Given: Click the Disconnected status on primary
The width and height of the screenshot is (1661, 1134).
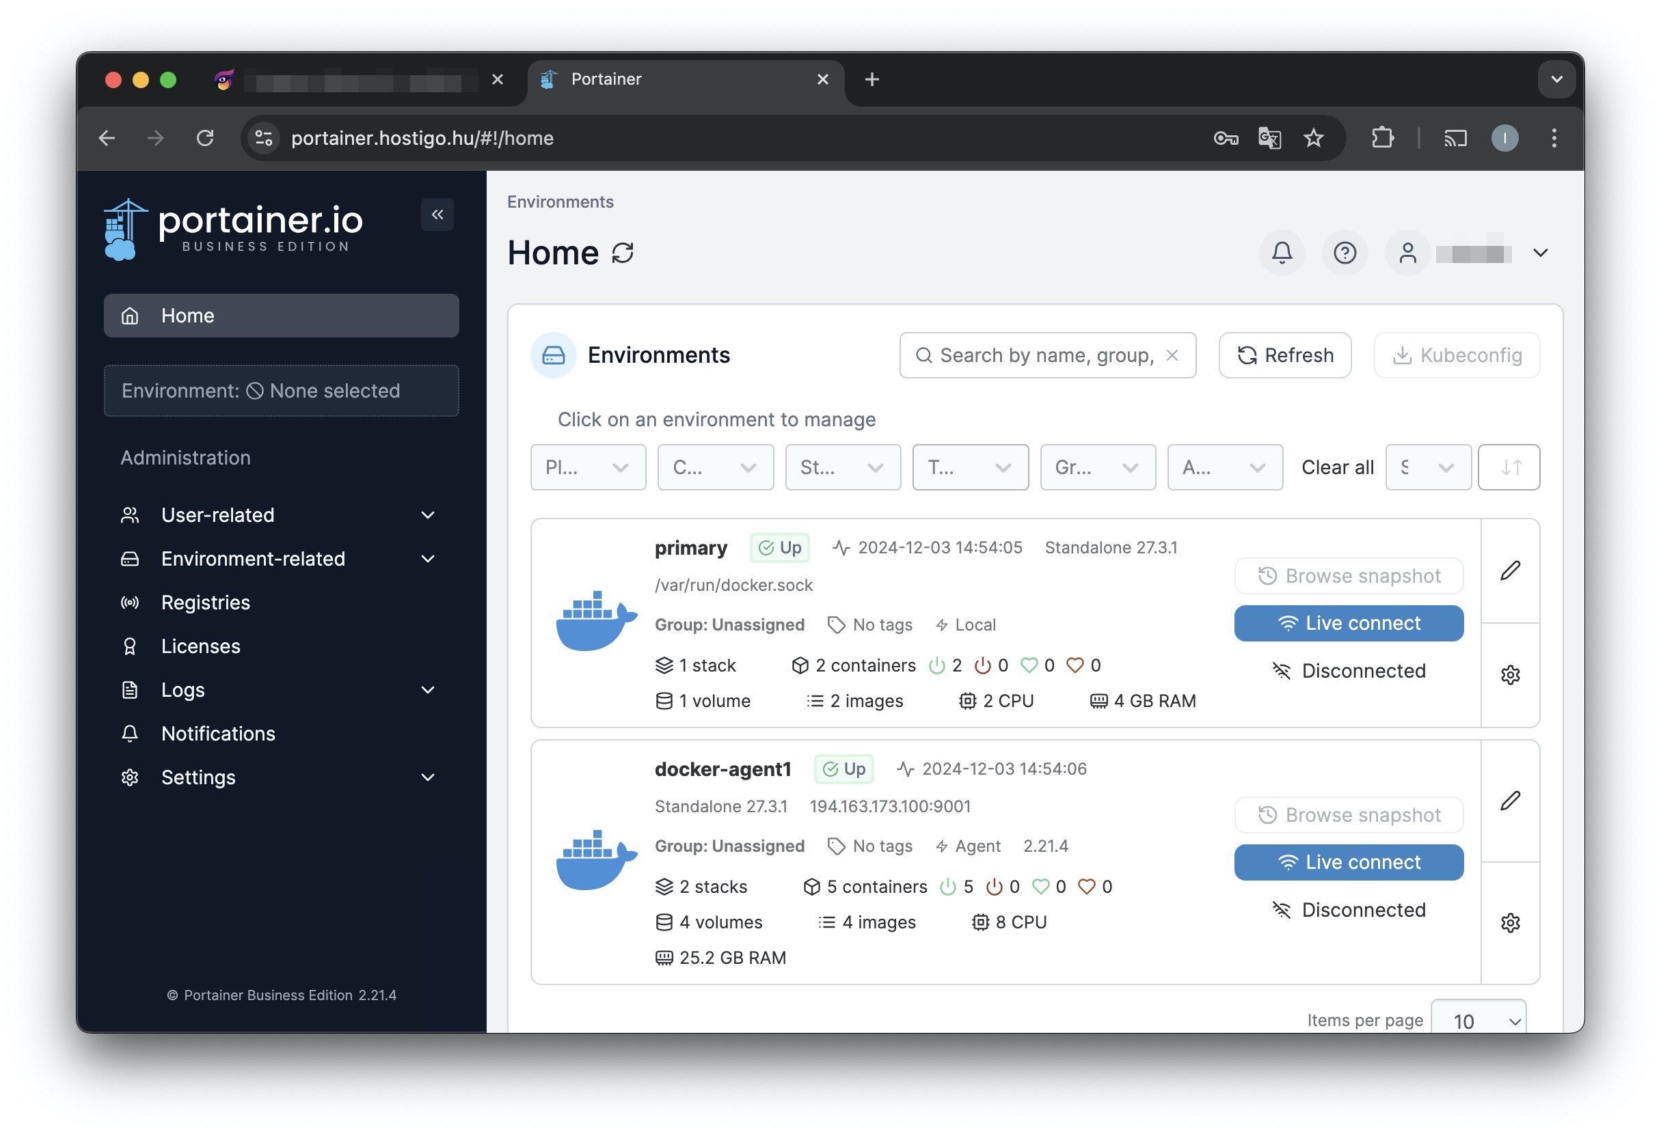Looking at the screenshot, I should point(1348,669).
